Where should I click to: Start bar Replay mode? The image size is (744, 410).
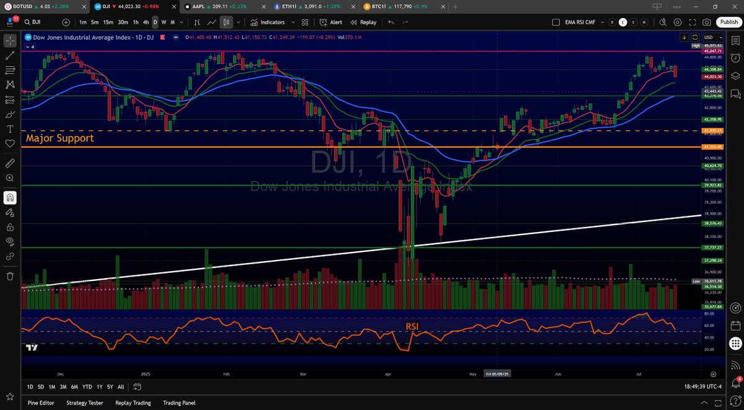coord(363,22)
